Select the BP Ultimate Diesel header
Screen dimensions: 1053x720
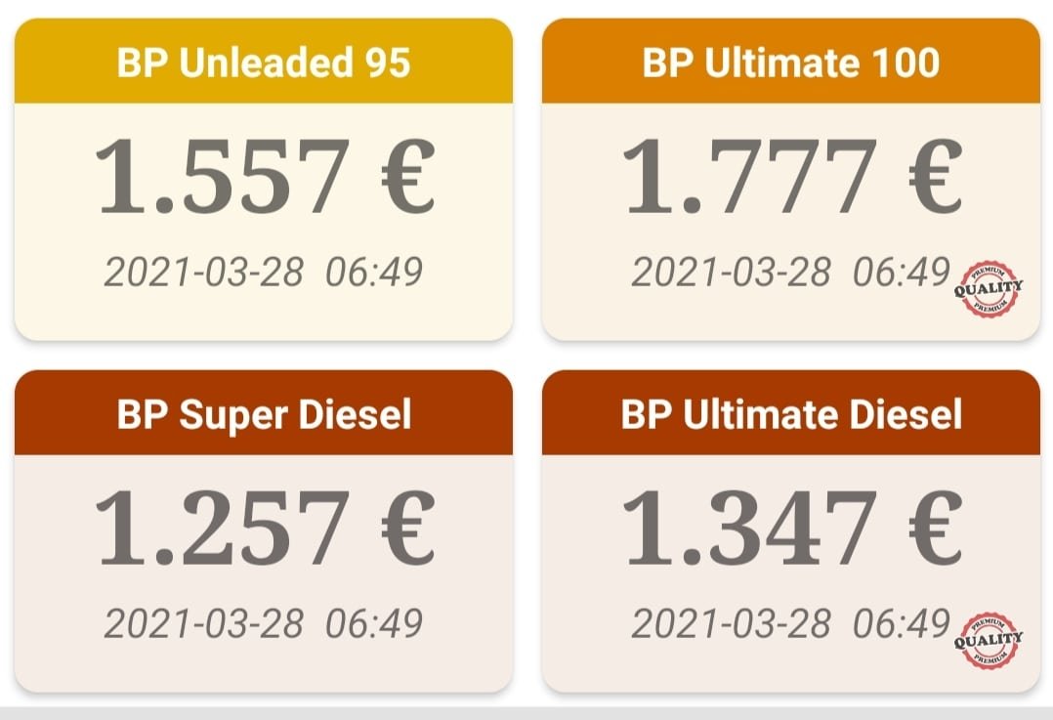[x=791, y=413]
